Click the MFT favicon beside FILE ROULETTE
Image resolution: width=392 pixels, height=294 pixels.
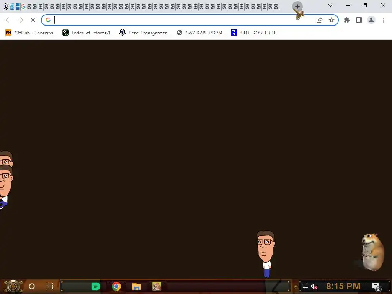pos(234,33)
